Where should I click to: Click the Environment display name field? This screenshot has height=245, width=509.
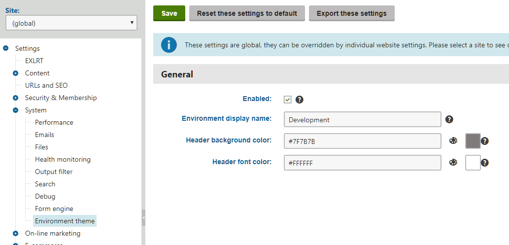click(x=362, y=120)
